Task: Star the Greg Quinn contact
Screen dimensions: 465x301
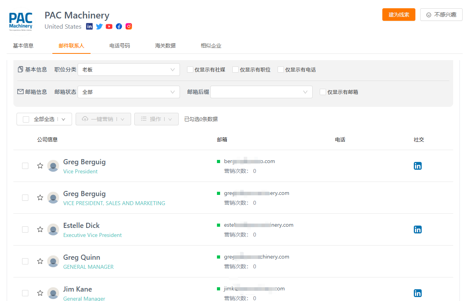Action: coord(40,261)
